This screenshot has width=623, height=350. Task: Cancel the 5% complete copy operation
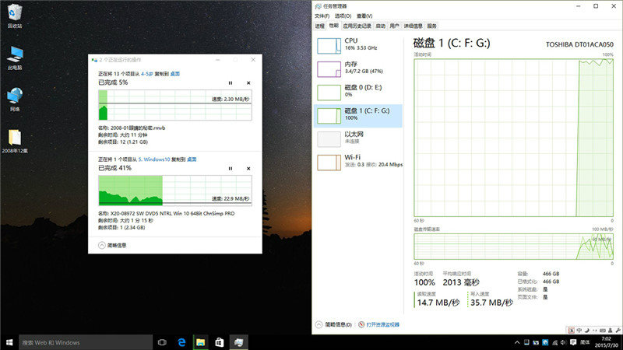coord(248,82)
